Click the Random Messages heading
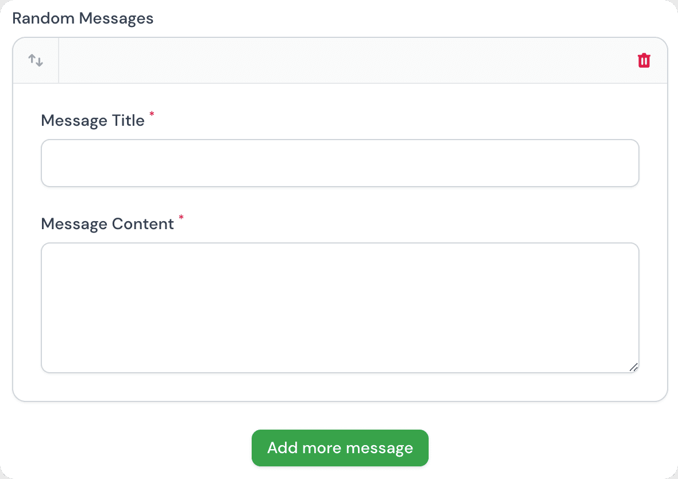678x479 pixels. coord(83,18)
